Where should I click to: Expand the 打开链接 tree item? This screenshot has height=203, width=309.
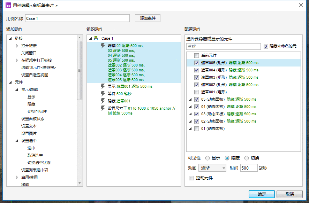[17, 46]
